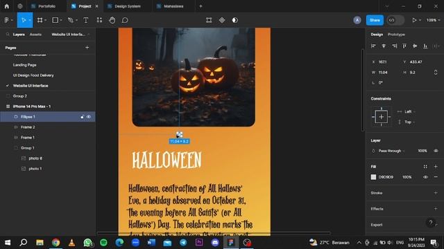The height and width of the screenshot is (249, 444).
Task: Select the Rectangle shape tool
Action: point(55,20)
